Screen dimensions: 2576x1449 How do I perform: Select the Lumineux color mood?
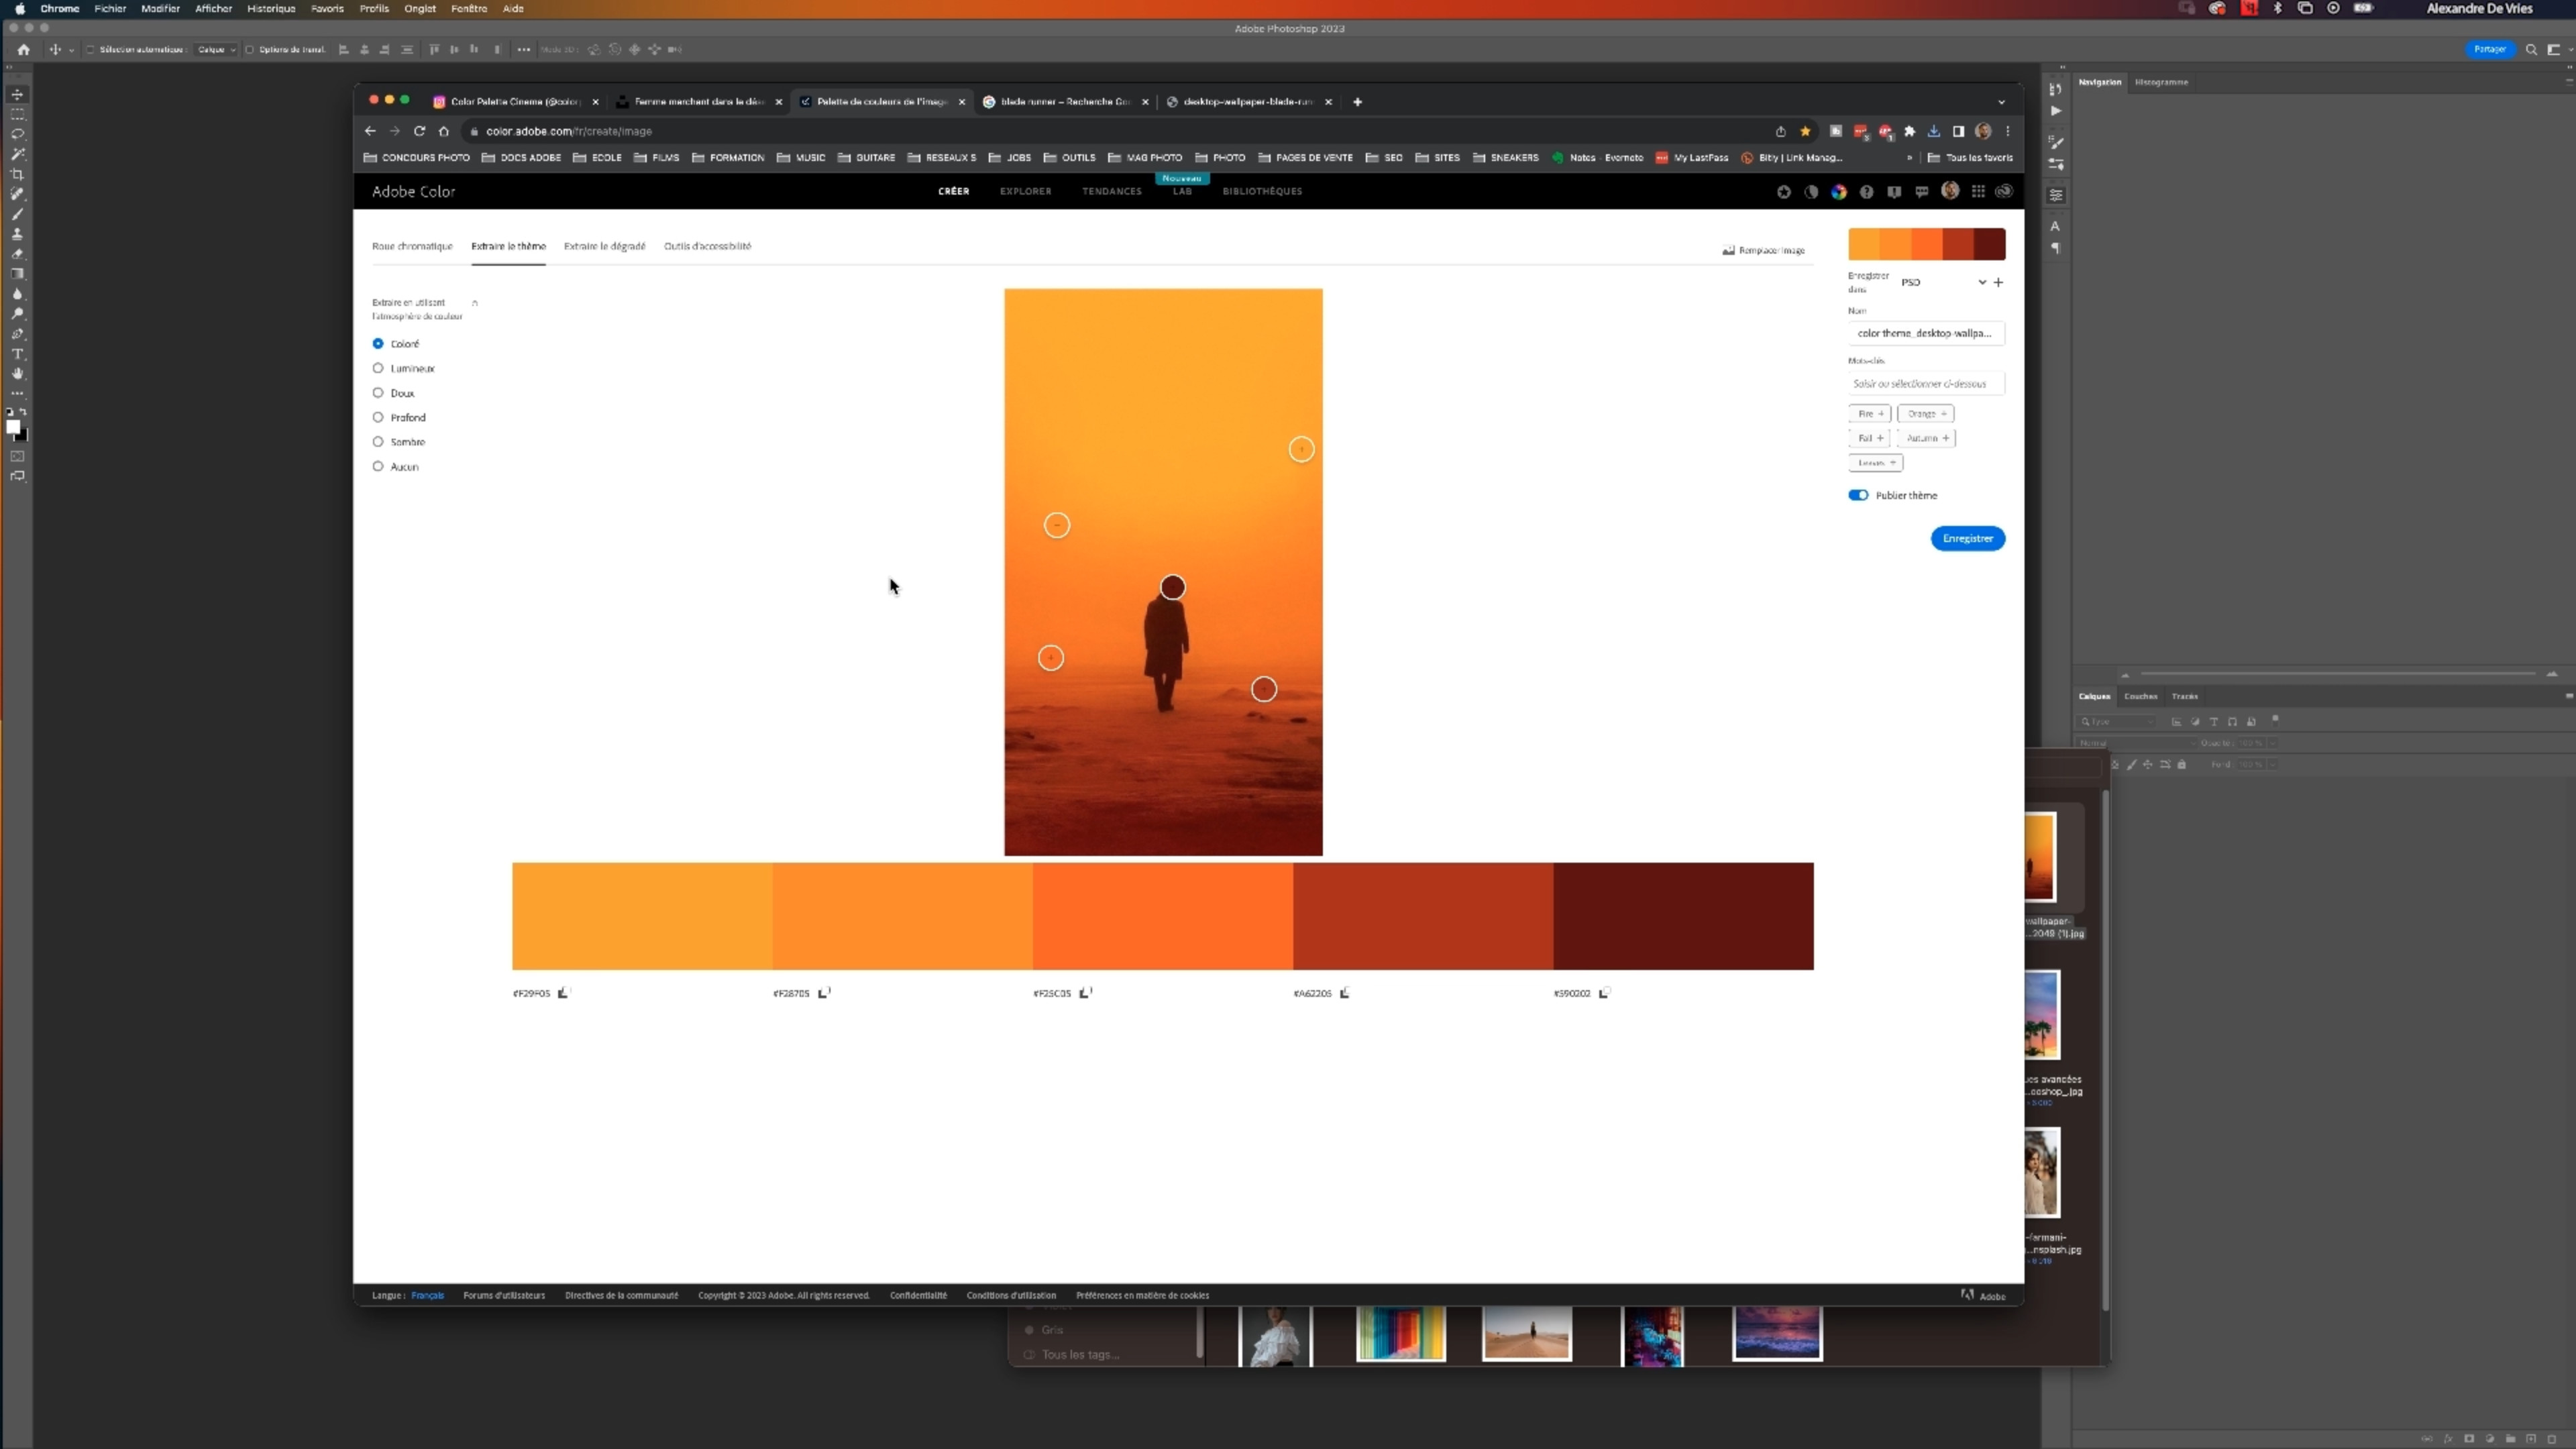[378, 368]
